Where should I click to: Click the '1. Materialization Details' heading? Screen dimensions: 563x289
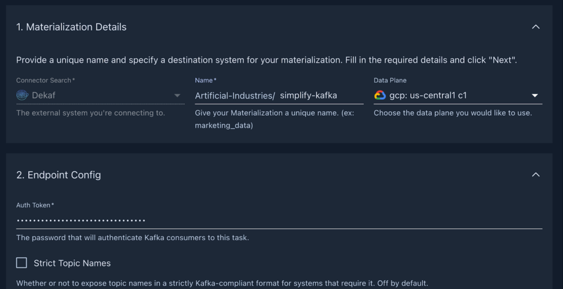coord(71,27)
